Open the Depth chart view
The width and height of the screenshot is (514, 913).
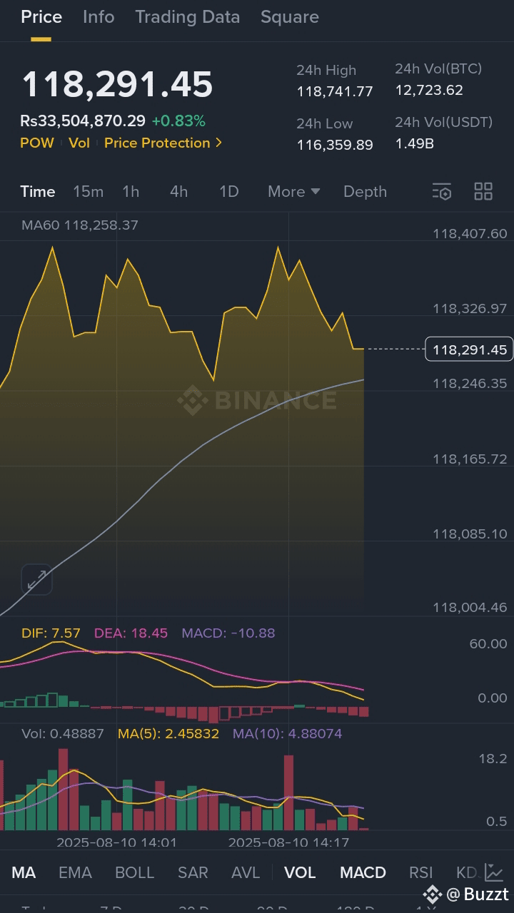point(365,191)
